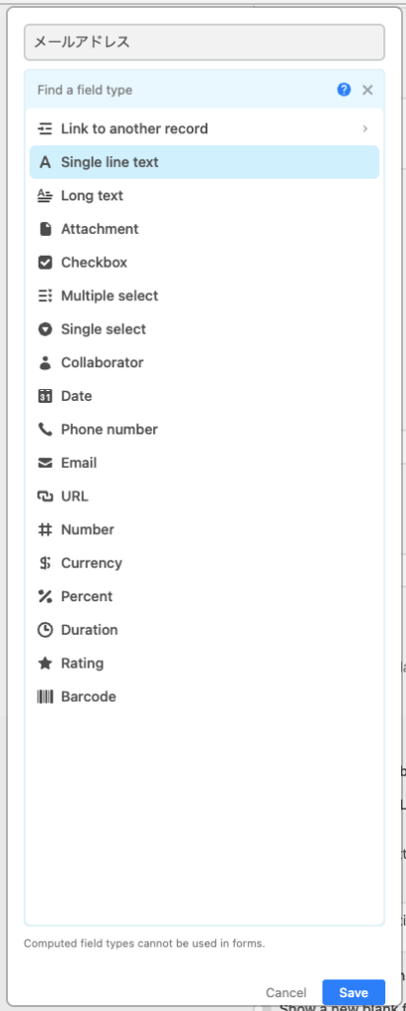Clear the field type search with X
406x1011 pixels.
pyautogui.click(x=367, y=90)
